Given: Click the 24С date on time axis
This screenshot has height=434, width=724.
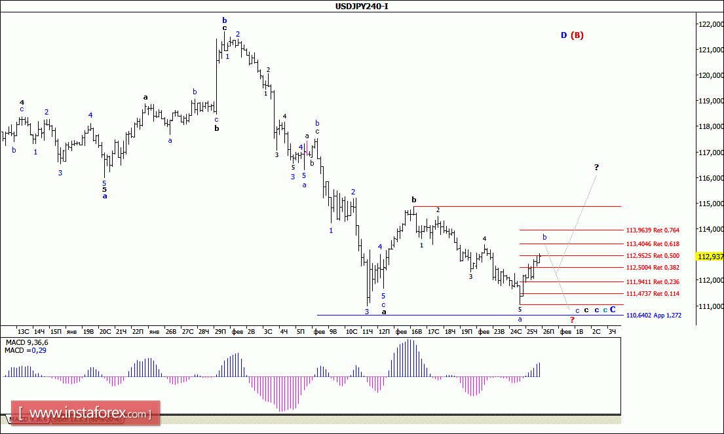Looking at the screenshot, I should point(516,331).
